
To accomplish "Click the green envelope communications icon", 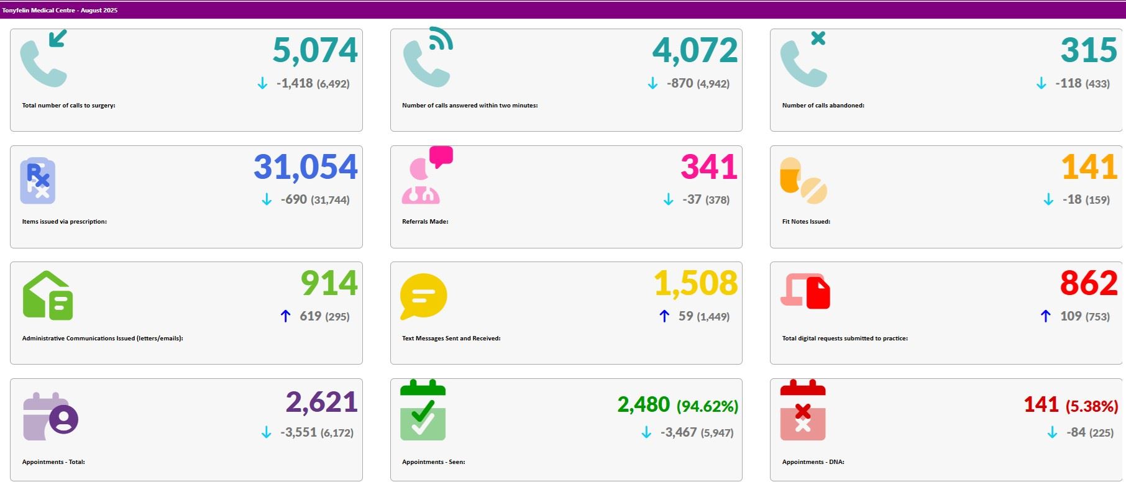I will [48, 296].
